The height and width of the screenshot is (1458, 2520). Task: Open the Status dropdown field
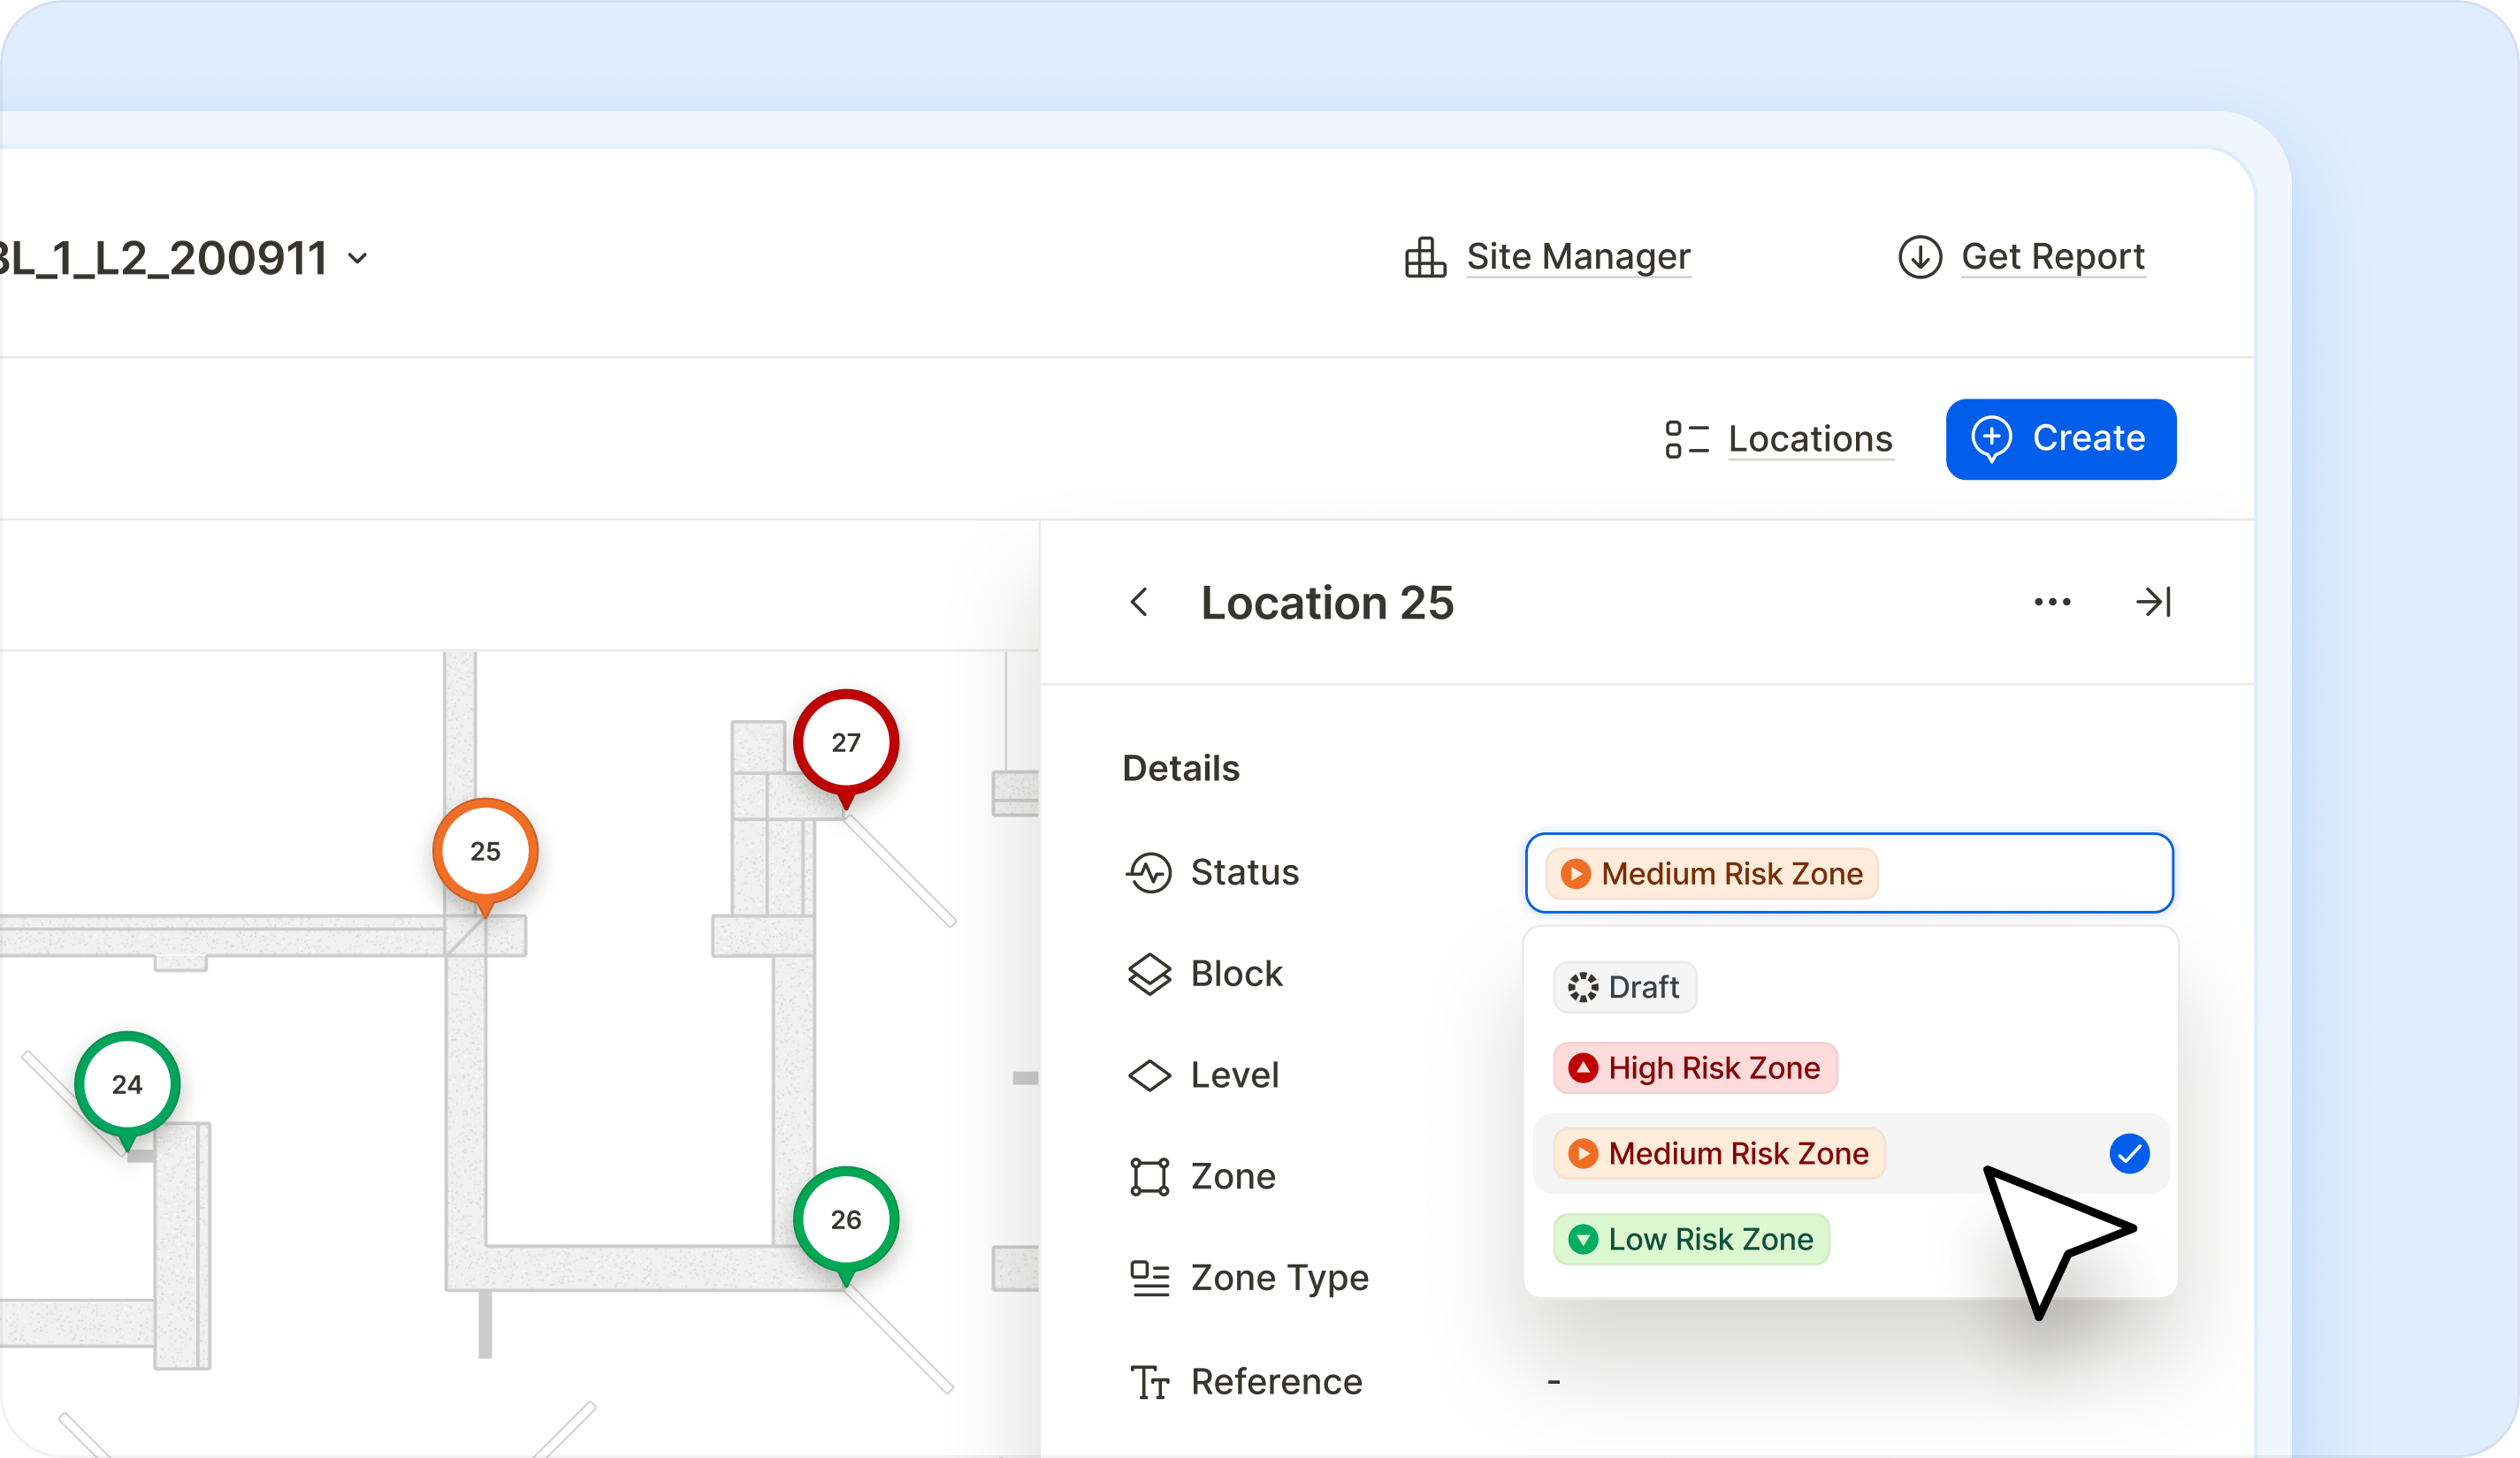tap(1849, 872)
